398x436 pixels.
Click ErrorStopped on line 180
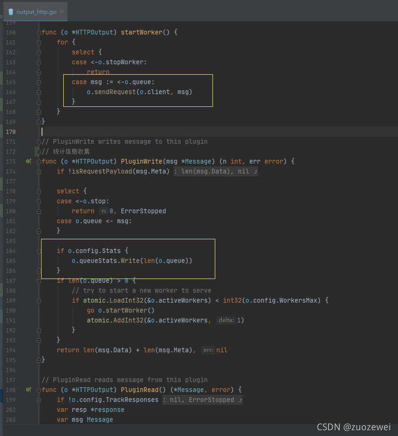(x=143, y=211)
